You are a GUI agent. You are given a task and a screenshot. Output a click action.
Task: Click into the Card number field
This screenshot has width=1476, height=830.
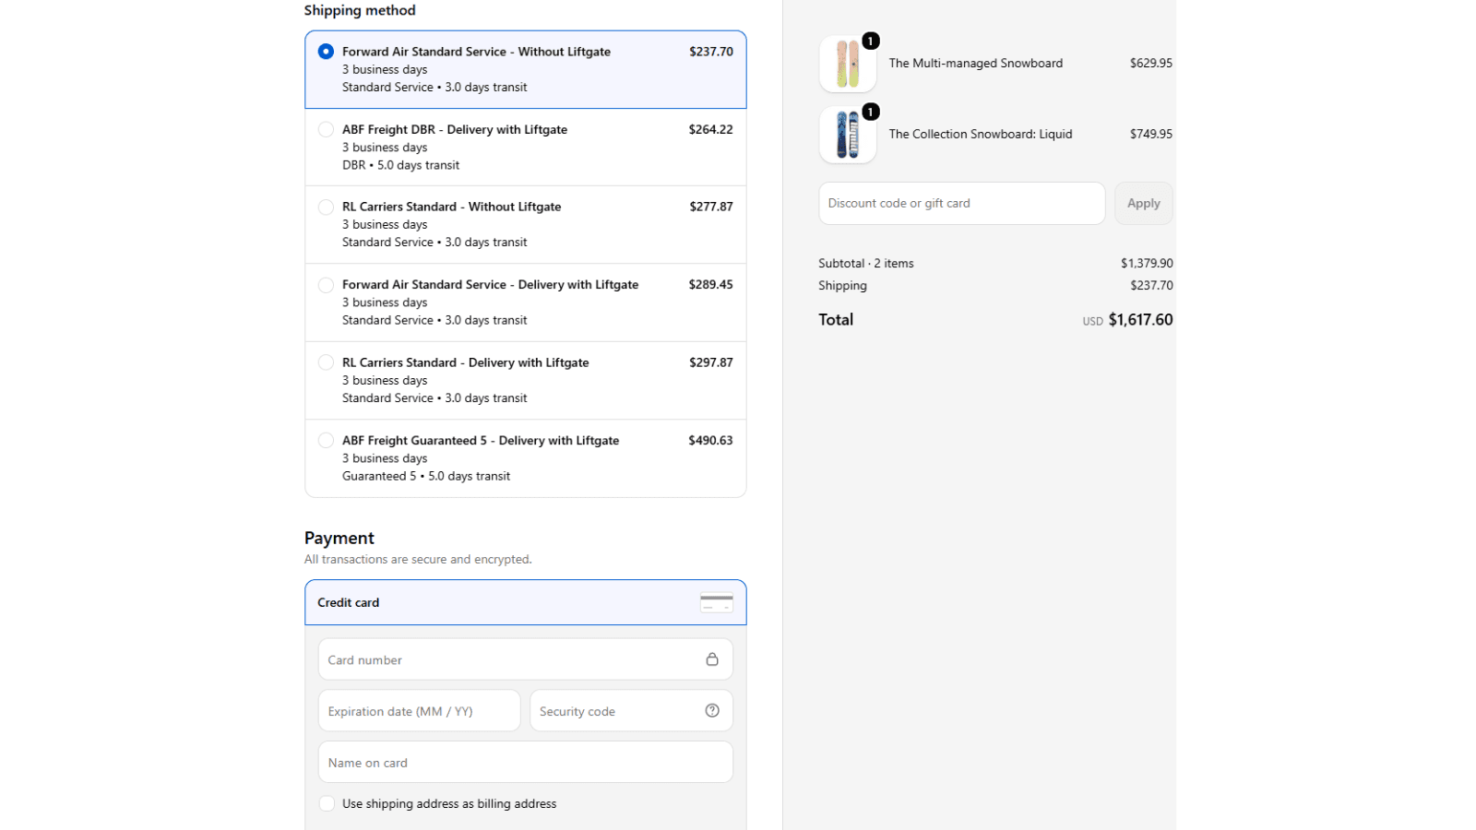[526, 659]
